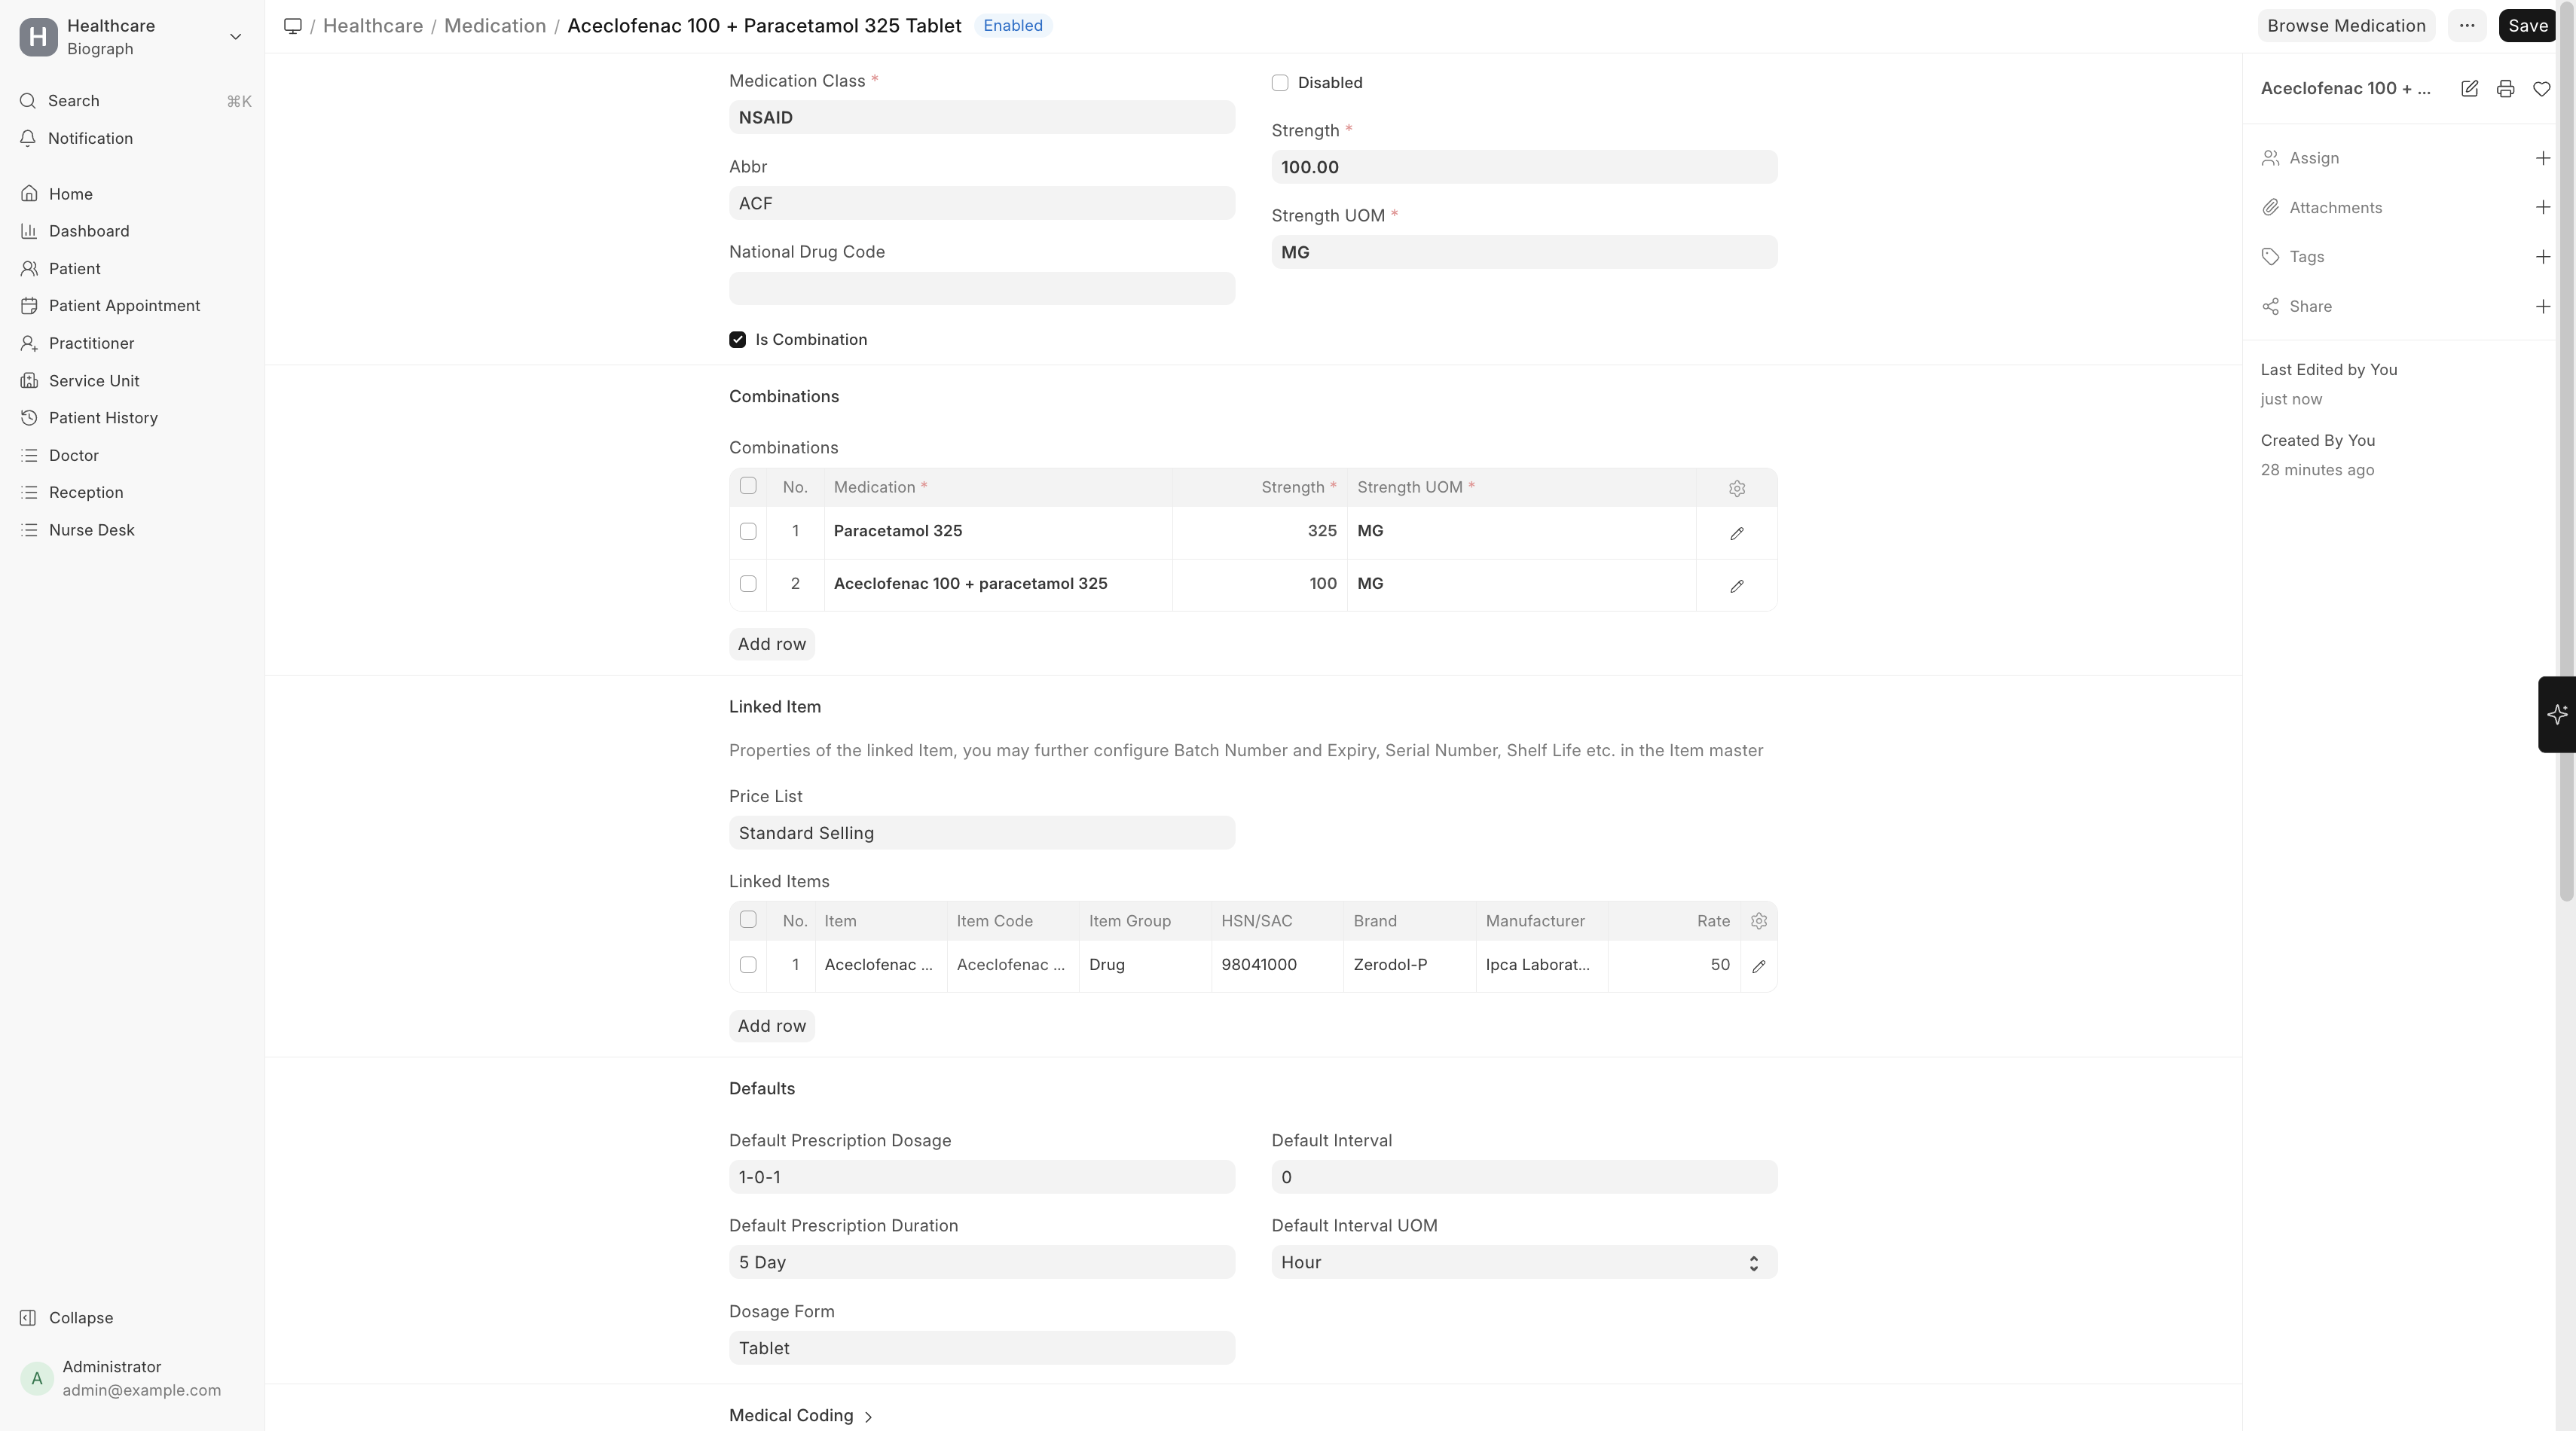Uncheck the Is Combination checkbox

[737, 340]
